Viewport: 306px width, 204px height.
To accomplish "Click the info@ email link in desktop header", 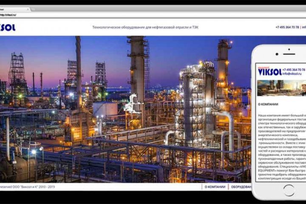I will [x=304, y=27].
